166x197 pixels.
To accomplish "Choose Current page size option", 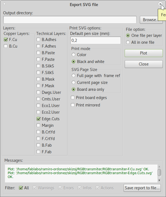I will coord(74,83).
